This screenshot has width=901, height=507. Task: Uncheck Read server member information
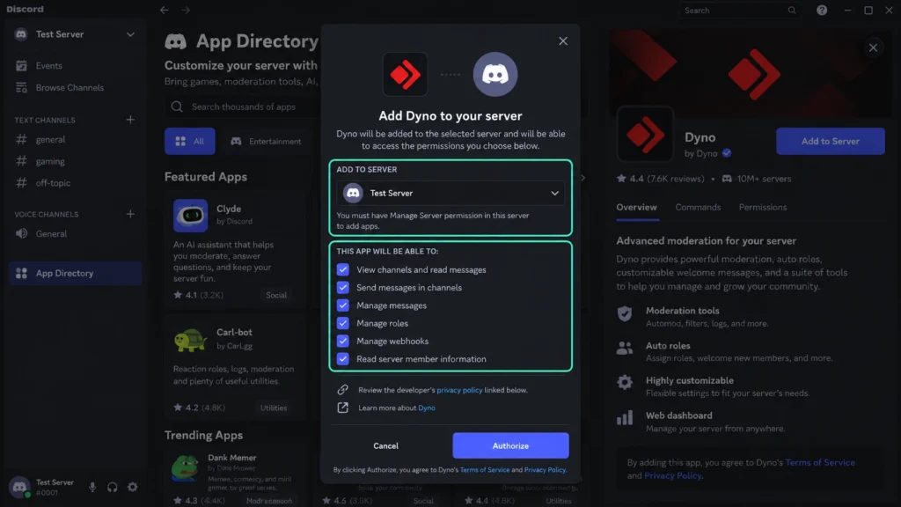click(x=343, y=359)
